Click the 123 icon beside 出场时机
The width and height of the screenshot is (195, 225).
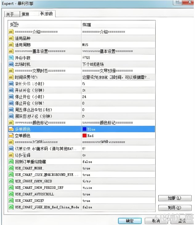click(11, 64)
